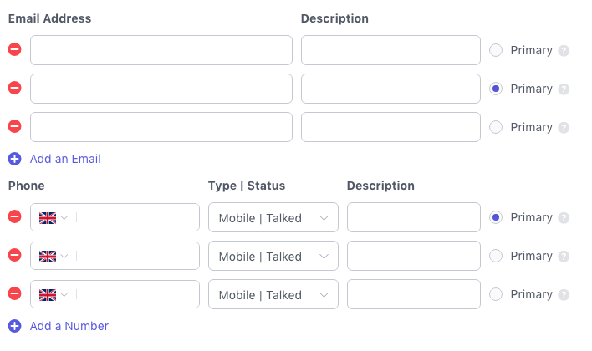Remove the first email address row
This screenshot has height=351, width=592.
pyautogui.click(x=14, y=50)
